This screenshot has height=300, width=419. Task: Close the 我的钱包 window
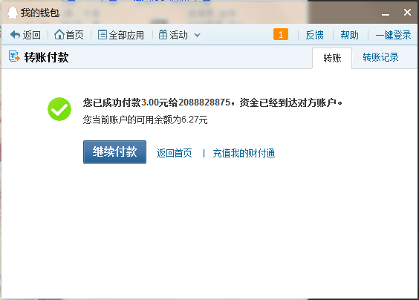pyautogui.click(x=407, y=13)
